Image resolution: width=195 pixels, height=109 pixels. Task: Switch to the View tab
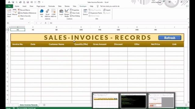pyautogui.click(x=74, y=6)
